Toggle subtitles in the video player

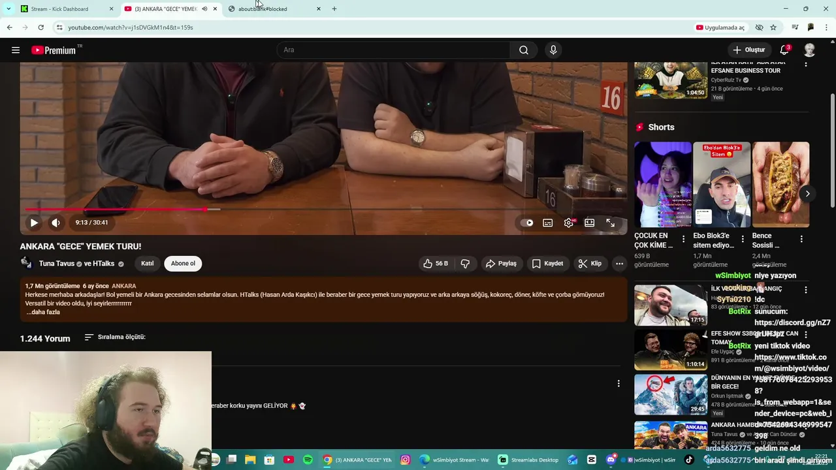pyautogui.click(x=548, y=223)
